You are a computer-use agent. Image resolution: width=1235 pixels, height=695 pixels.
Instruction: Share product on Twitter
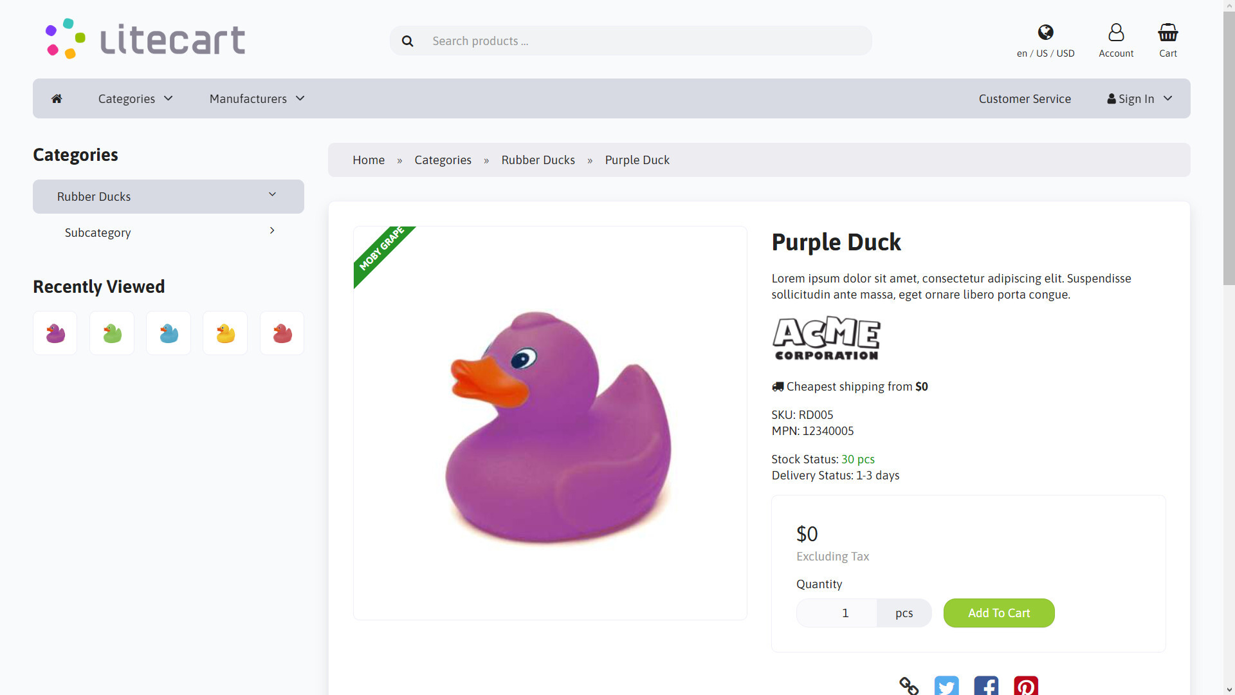tap(946, 686)
